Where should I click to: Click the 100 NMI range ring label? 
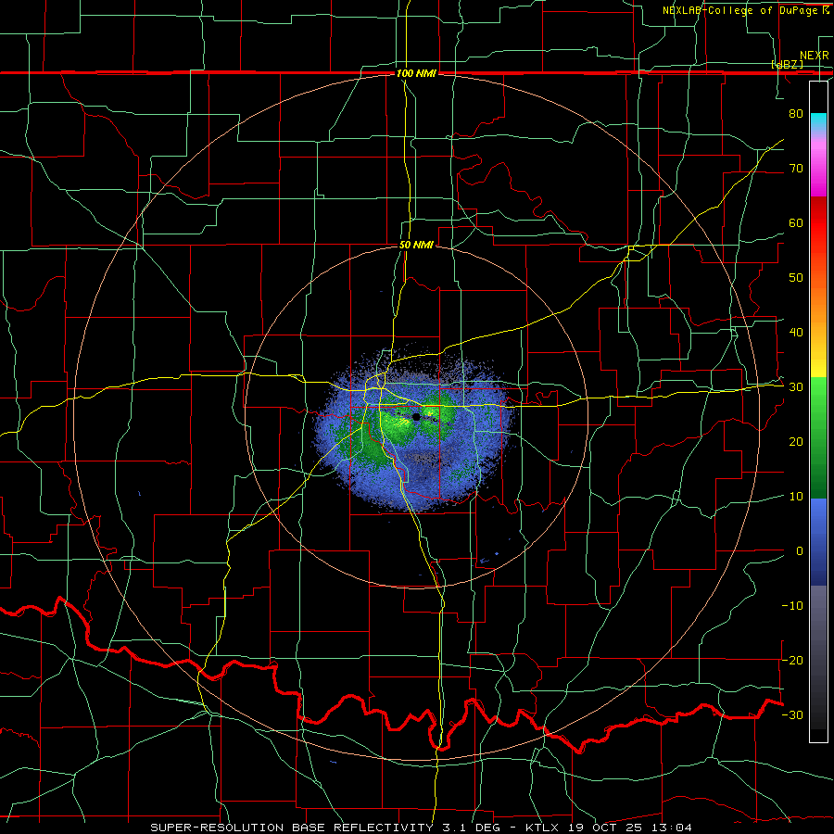[416, 73]
